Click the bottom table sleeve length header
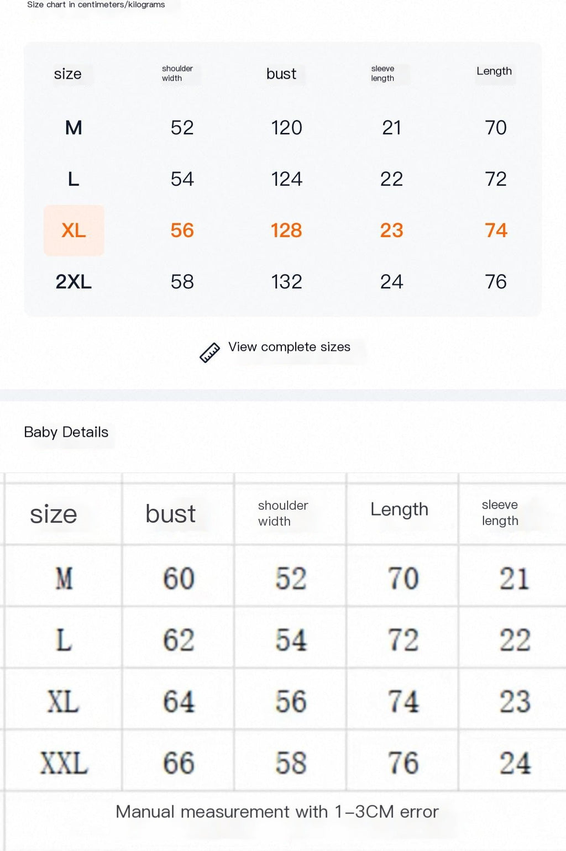 click(x=500, y=513)
